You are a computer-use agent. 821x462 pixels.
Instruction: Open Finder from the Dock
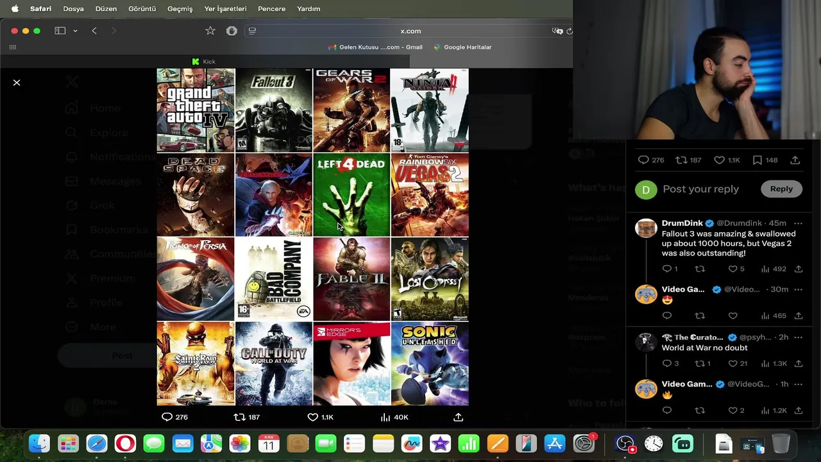(40, 443)
